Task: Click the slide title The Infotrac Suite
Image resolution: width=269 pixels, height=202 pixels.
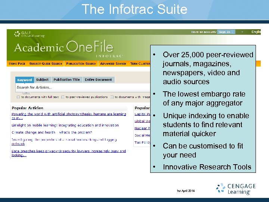Action: [134, 9]
